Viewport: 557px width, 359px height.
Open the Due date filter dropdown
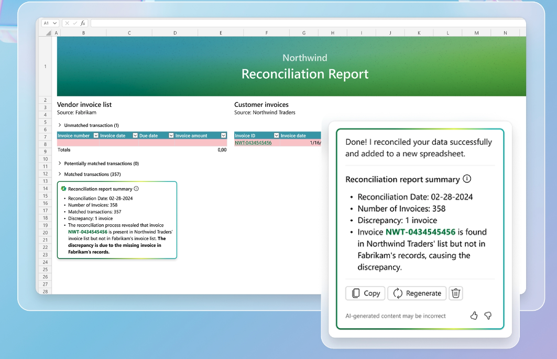pyautogui.click(x=171, y=136)
